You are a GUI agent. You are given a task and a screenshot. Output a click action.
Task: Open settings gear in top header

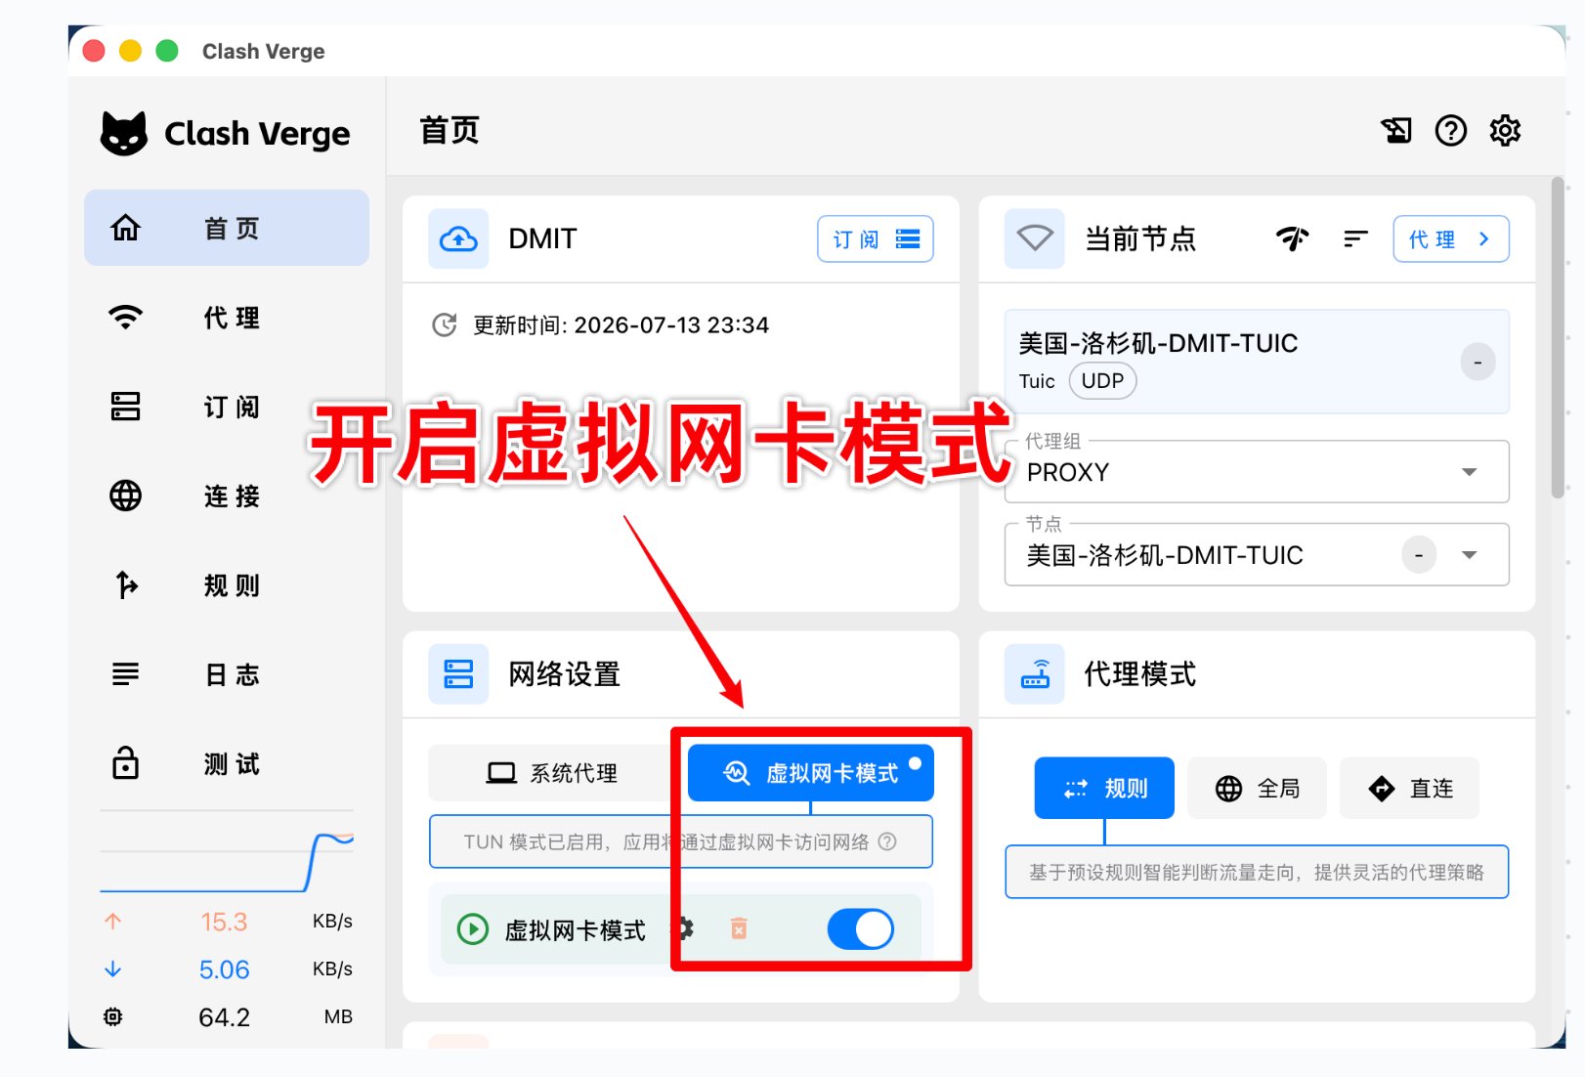point(1505,130)
